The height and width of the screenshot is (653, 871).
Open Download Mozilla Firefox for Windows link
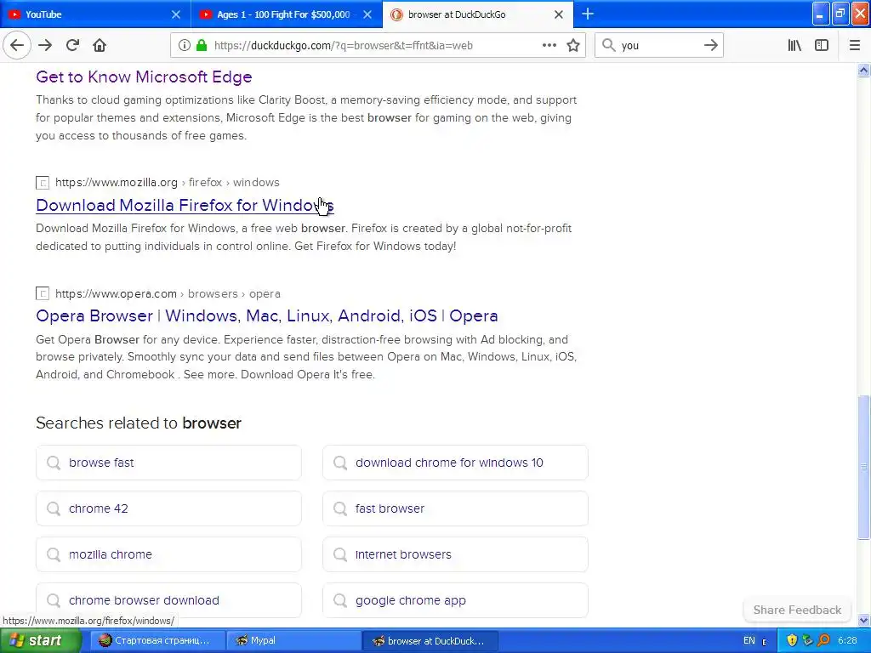(x=185, y=205)
